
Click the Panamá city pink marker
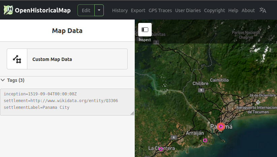221,127
